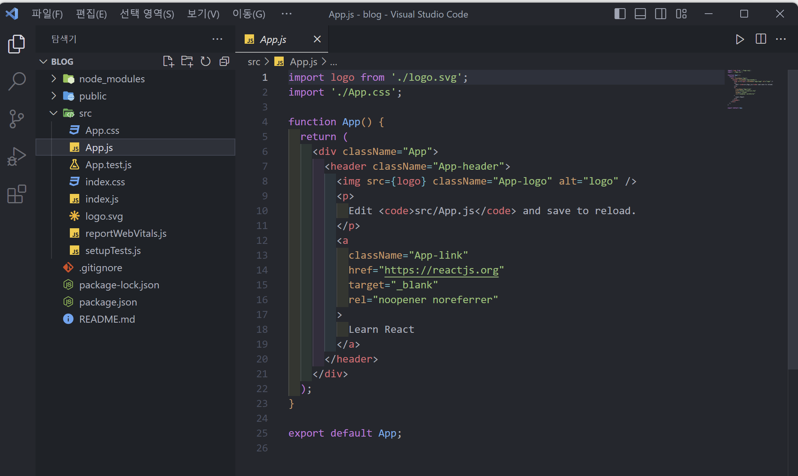Show hidden menu bar items
The image size is (798, 476).
(286, 14)
